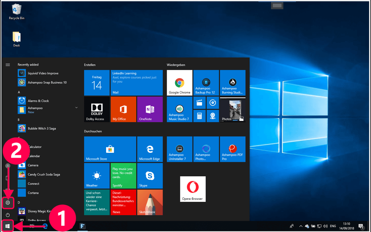
Task: Open Alarms & Clock from app list
Action: pos(48,101)
